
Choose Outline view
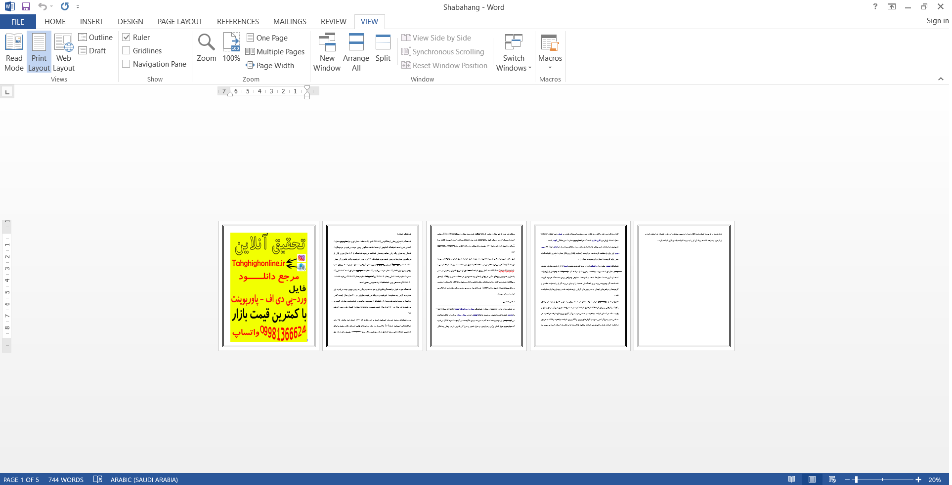[x=96, y=38]
